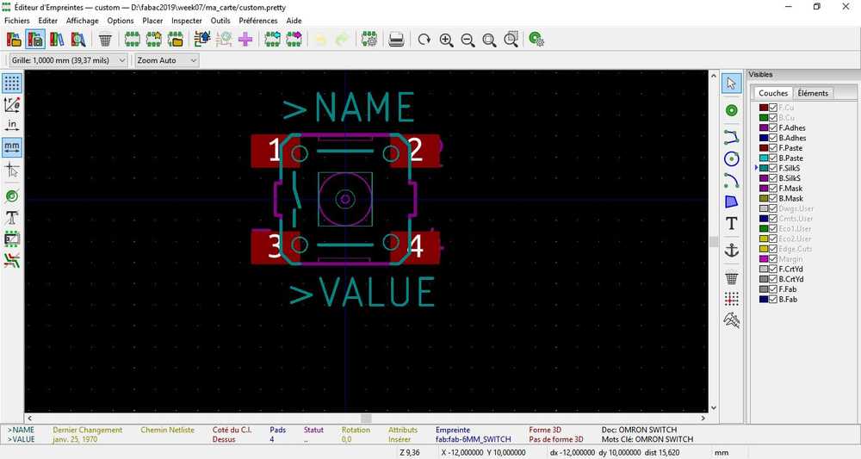The width and height of the screenshot is (861, 459).
Task: Click the horizontal scrollbar thumb below canvas
Action: [366, 419]
